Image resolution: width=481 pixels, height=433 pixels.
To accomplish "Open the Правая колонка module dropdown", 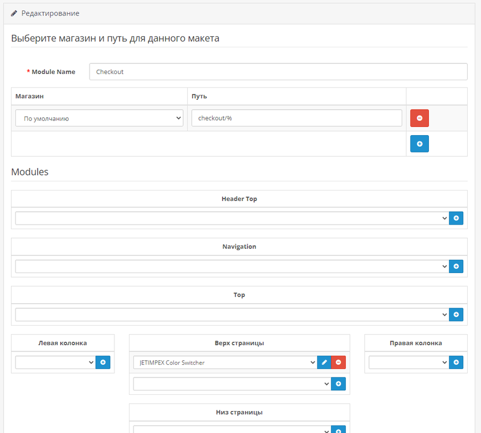I will [x=409, y=363].
